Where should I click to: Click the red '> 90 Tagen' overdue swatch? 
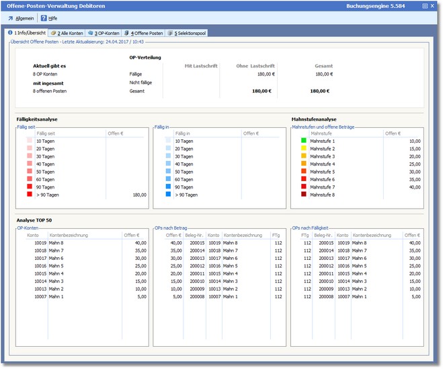30,195
